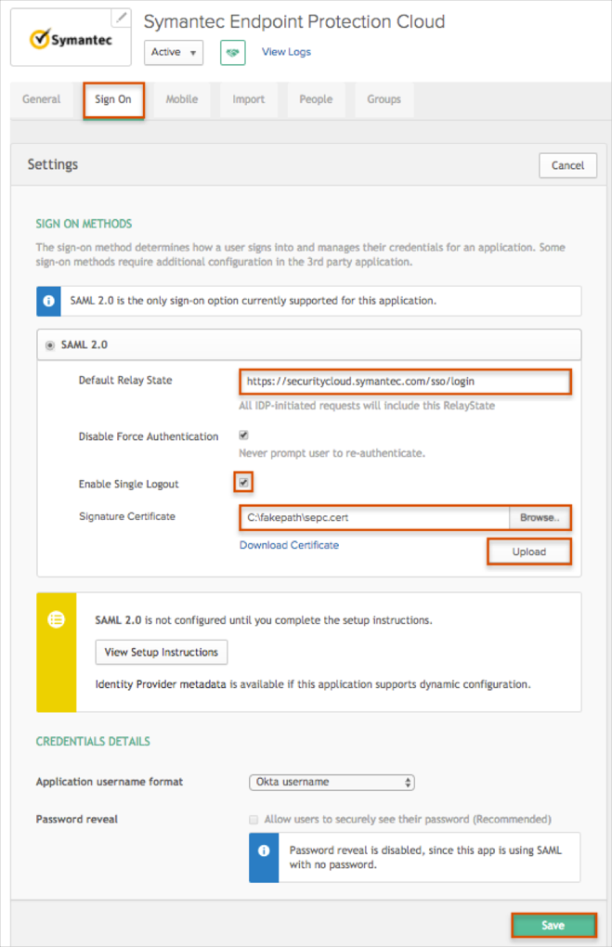Click the Symantec logo thumbnail
This screenshot has width=612, height=947.
(71, 39)
